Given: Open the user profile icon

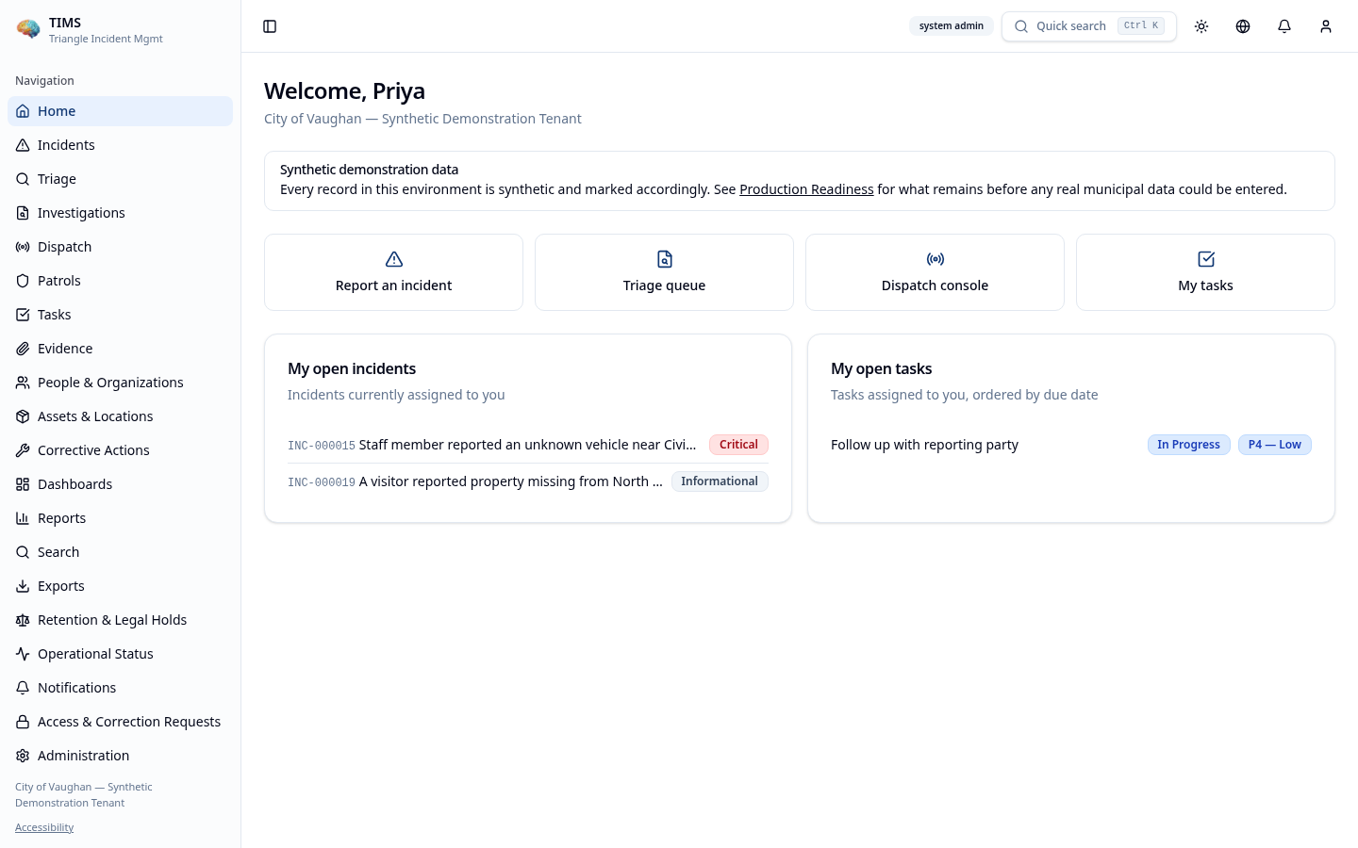Looking at the screenshot, I should coord(1326,26).
